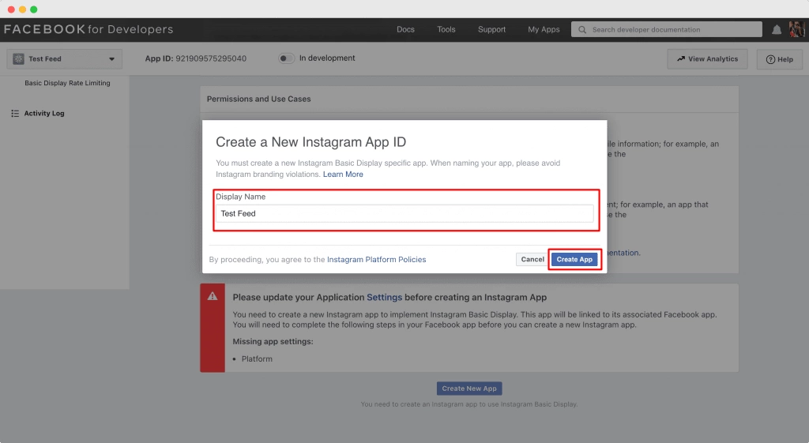This screenshot has height=443, width=809.
Task: Open the Tools menu
Action: click(446, 29)
